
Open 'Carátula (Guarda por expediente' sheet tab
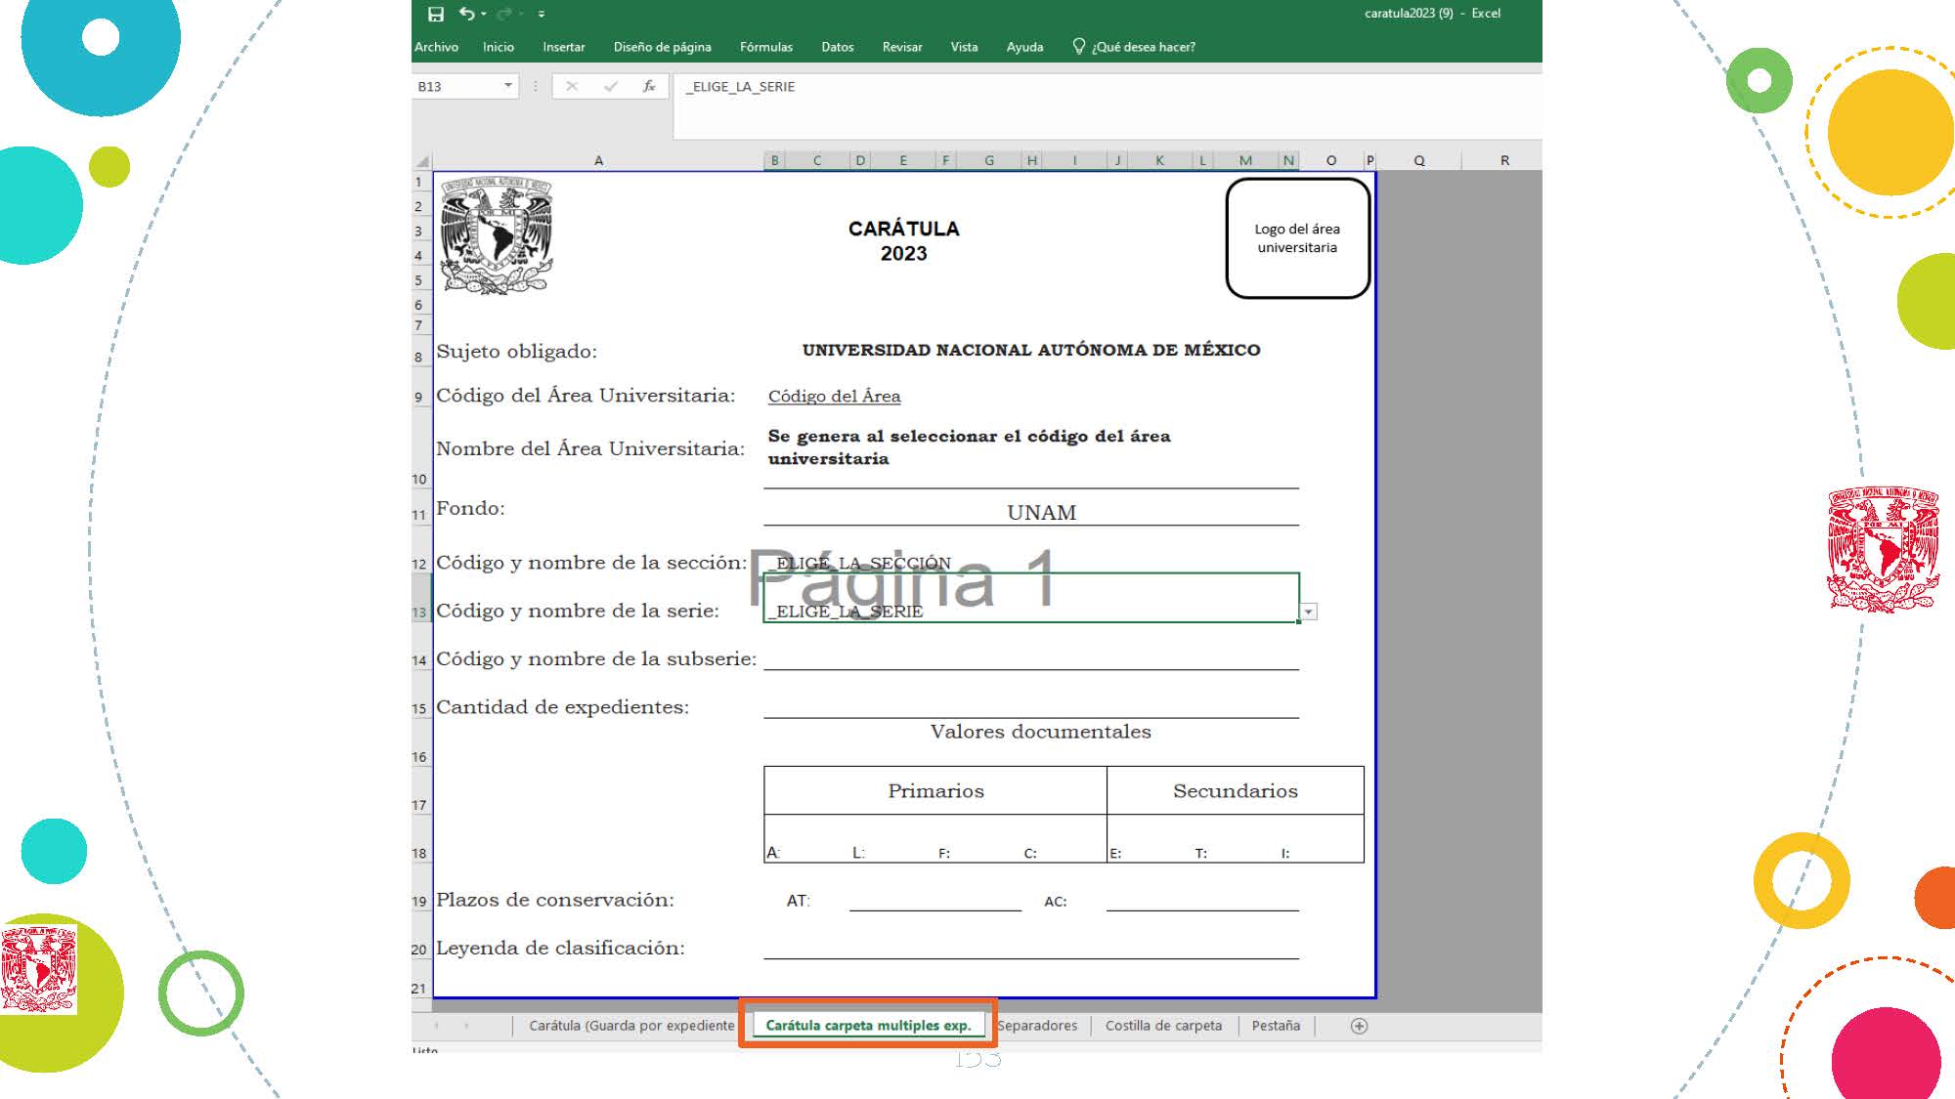[630, 1026]
